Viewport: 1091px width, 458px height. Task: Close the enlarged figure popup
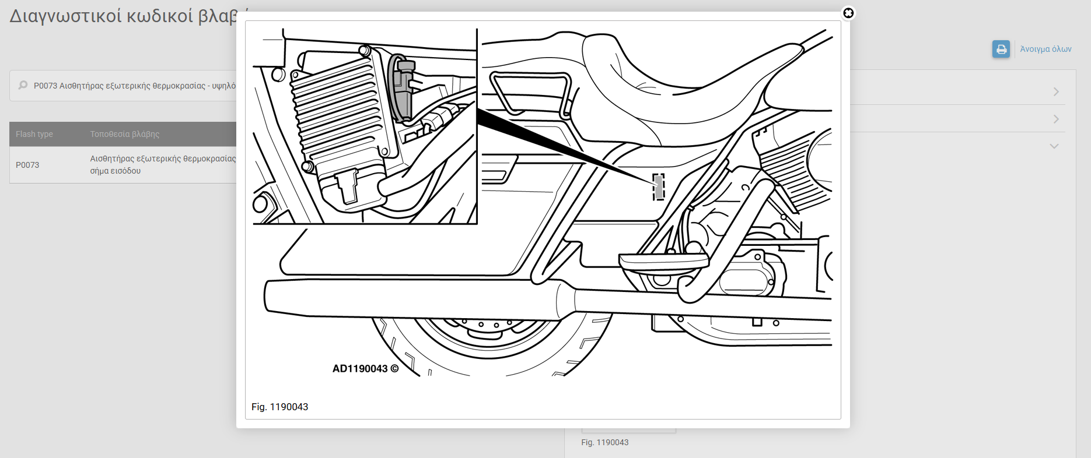(848, 13)
